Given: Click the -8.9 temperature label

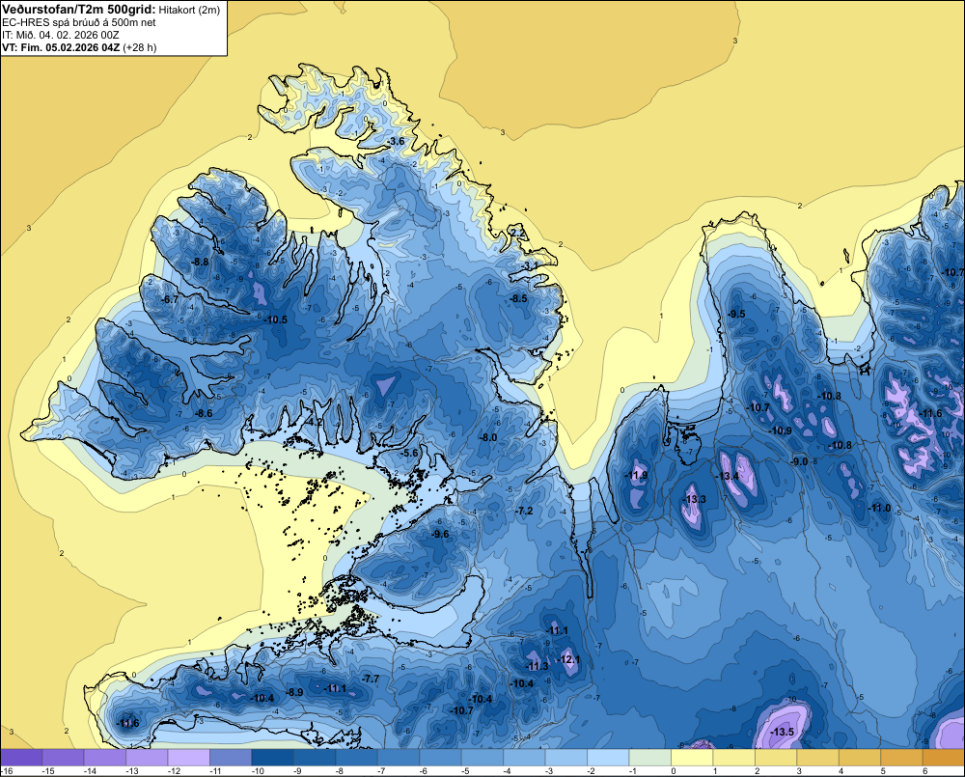Looking at the screenshot, I should [x=294, y=692].
